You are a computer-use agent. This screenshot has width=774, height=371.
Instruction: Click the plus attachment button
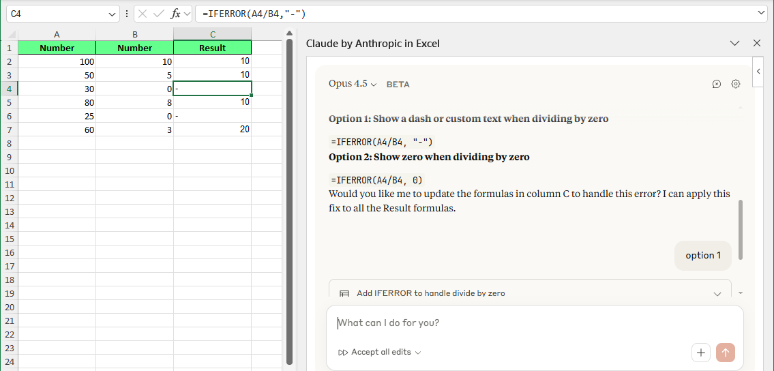pos(701,353)
